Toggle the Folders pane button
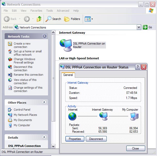This screenshot has height=156, width=157. tap(72, 19)
